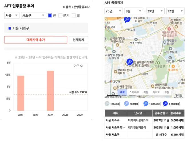Sort table by 입주년월 column header
187x141 pixels.
point(161,113)
